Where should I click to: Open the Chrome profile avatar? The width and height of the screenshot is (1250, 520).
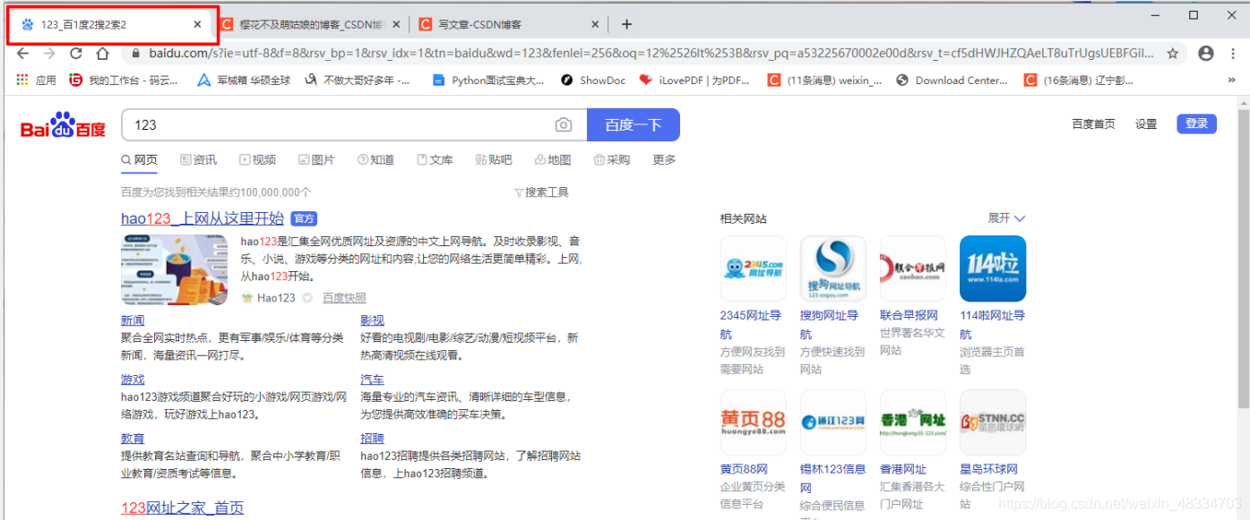[1206, 54]
